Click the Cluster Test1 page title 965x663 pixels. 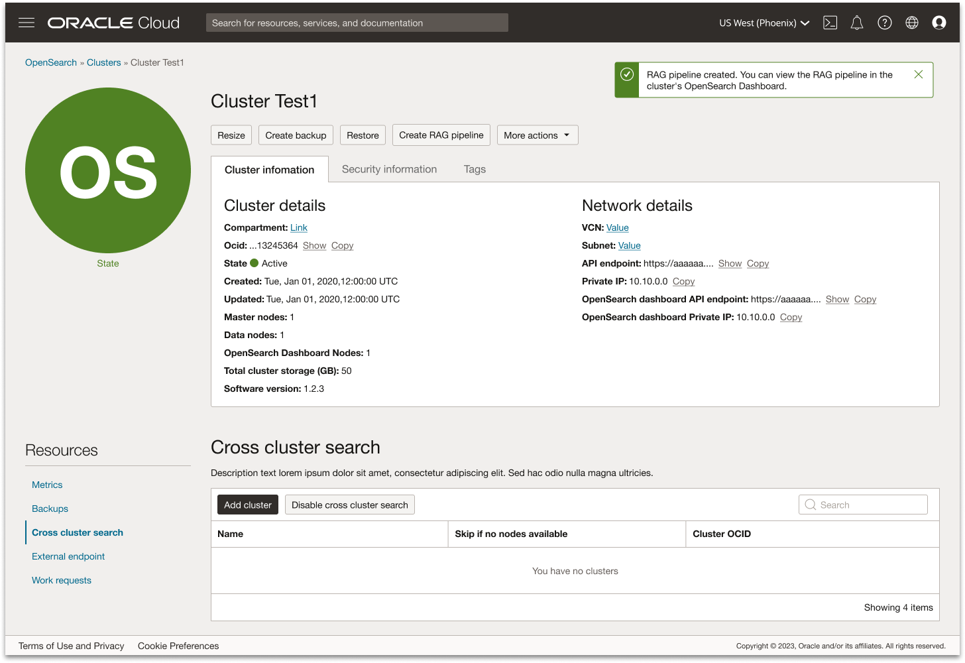[264, 101]
